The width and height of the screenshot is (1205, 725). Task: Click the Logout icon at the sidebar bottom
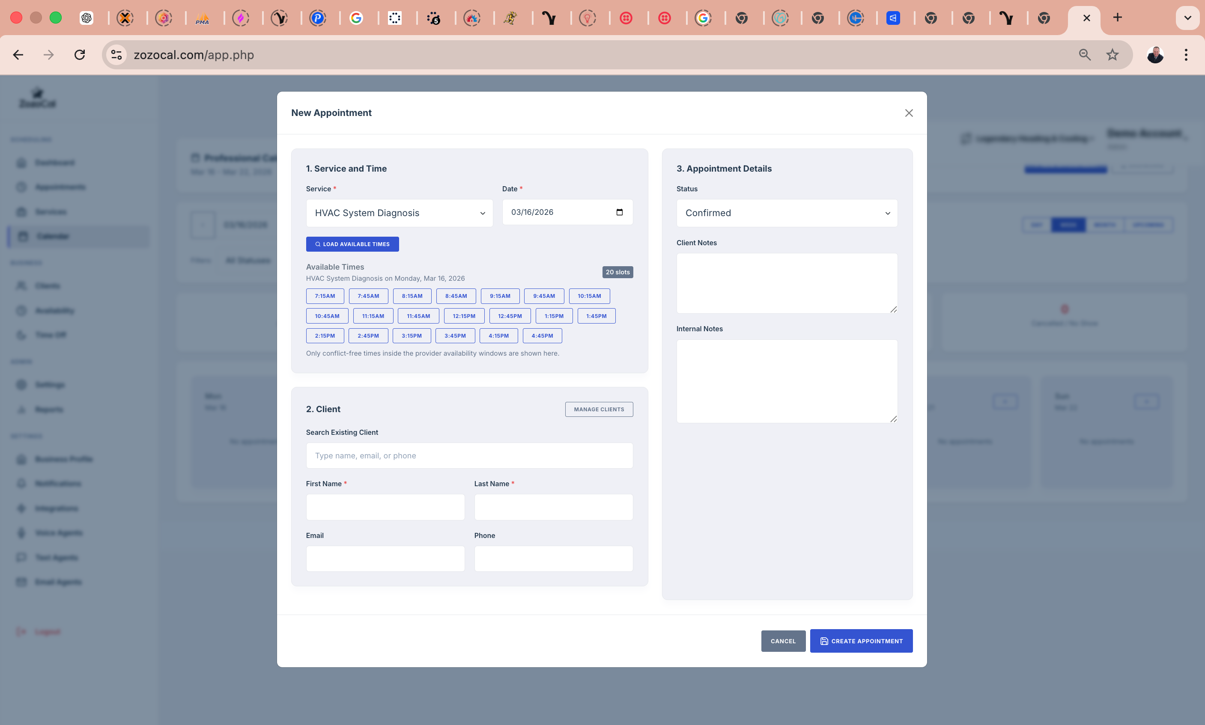click(x=22, y=631)
